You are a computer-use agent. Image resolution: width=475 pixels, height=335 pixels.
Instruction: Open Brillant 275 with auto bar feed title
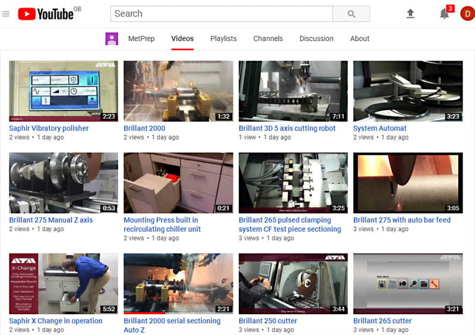coord(402,220)
